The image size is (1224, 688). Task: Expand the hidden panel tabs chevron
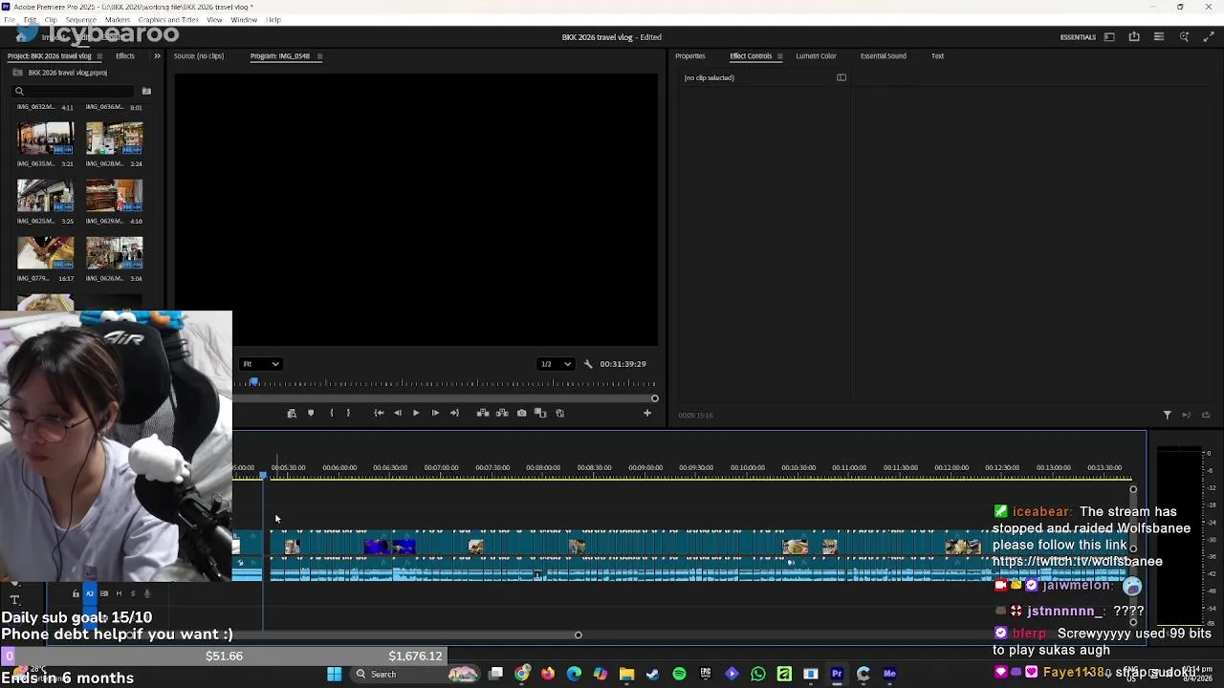point(157,56)
